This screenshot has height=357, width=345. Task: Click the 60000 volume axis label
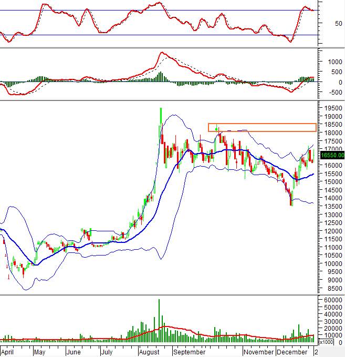[331, 299]
